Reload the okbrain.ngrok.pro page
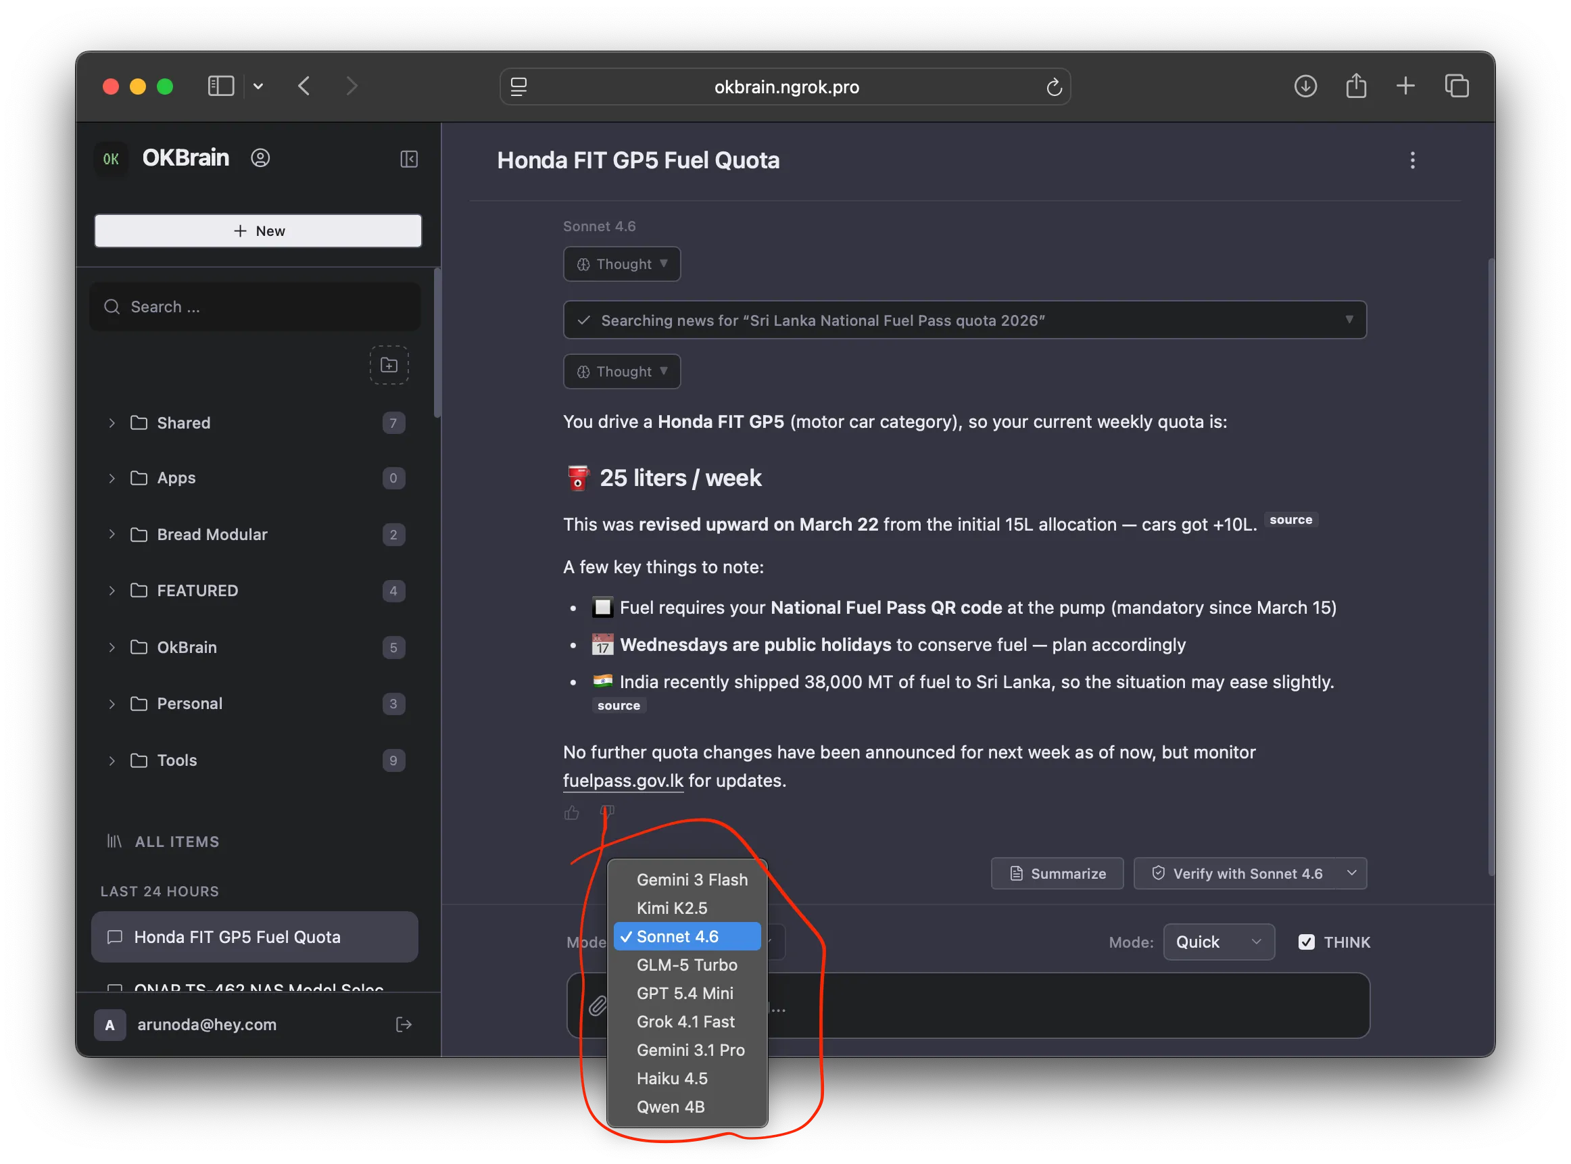 pyautogui.click(x=1054, y=87)
